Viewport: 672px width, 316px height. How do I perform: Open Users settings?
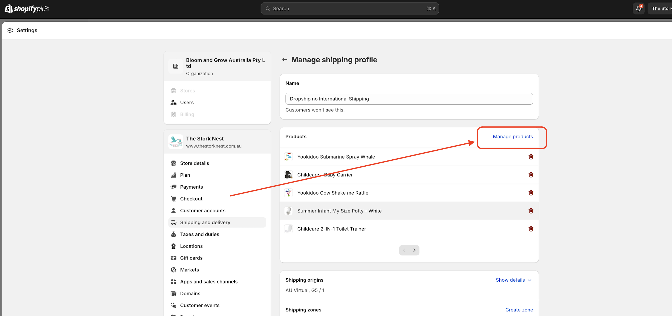(x=217, y=103)
